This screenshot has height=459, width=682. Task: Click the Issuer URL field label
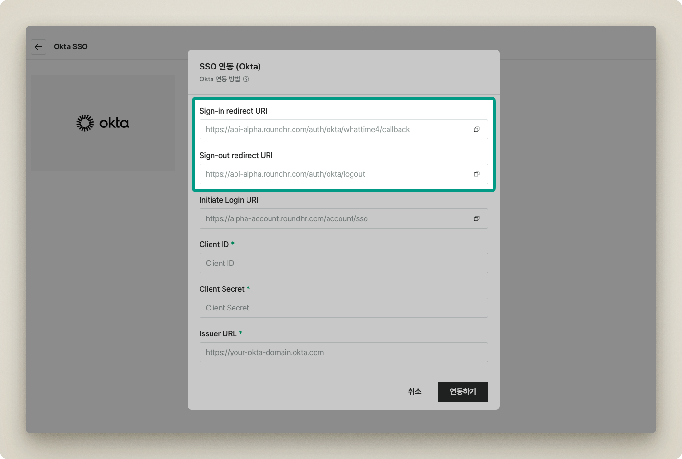pyautogui.click(x=218, y=333)
